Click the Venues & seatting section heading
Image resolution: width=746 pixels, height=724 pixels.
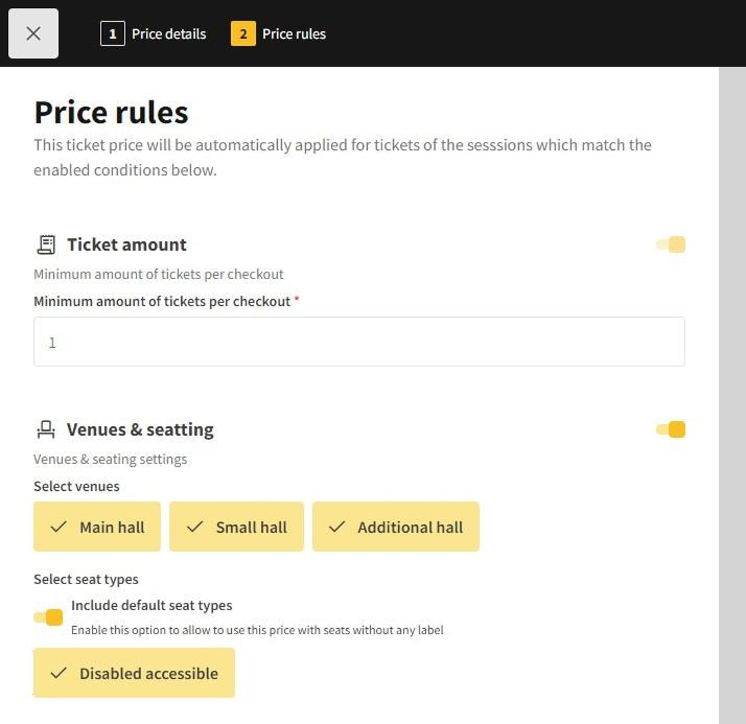pyautogui.click(x=140, y=430)
